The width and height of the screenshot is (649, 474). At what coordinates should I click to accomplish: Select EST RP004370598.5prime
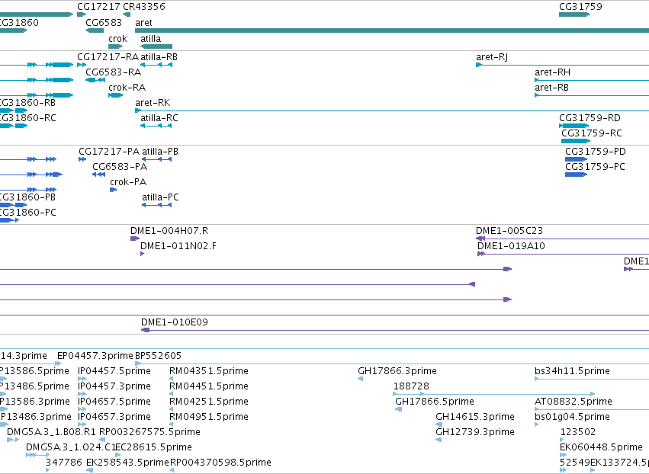220,463
